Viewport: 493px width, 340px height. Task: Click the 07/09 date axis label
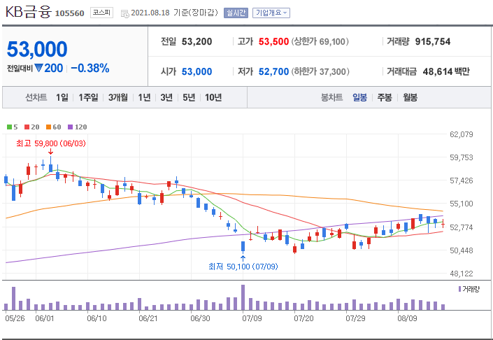pyautogui.click(x=252, y=318)
